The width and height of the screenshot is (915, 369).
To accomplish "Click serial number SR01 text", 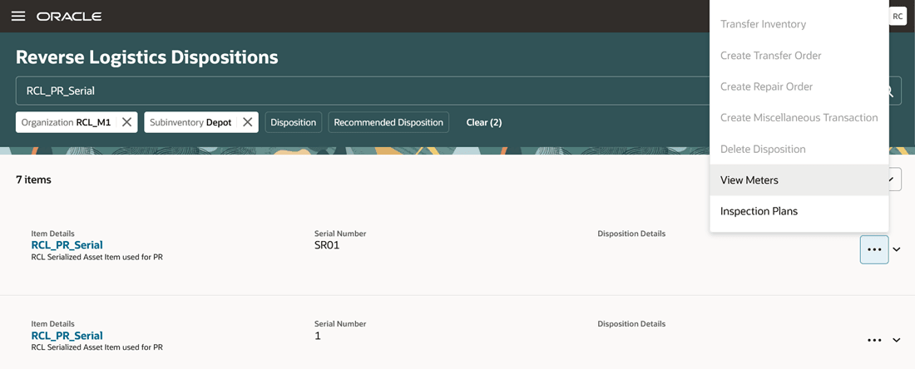I will point(327,245).
